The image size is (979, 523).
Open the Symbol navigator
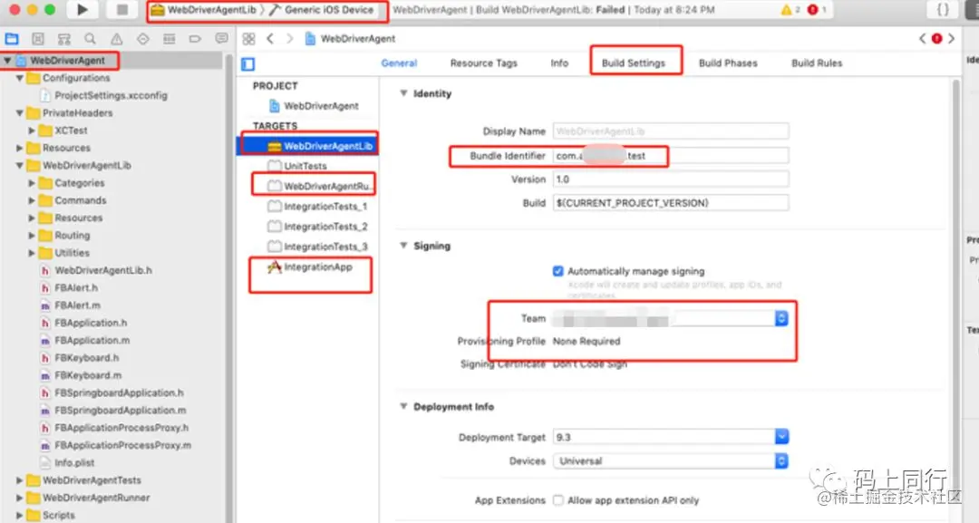64,39
